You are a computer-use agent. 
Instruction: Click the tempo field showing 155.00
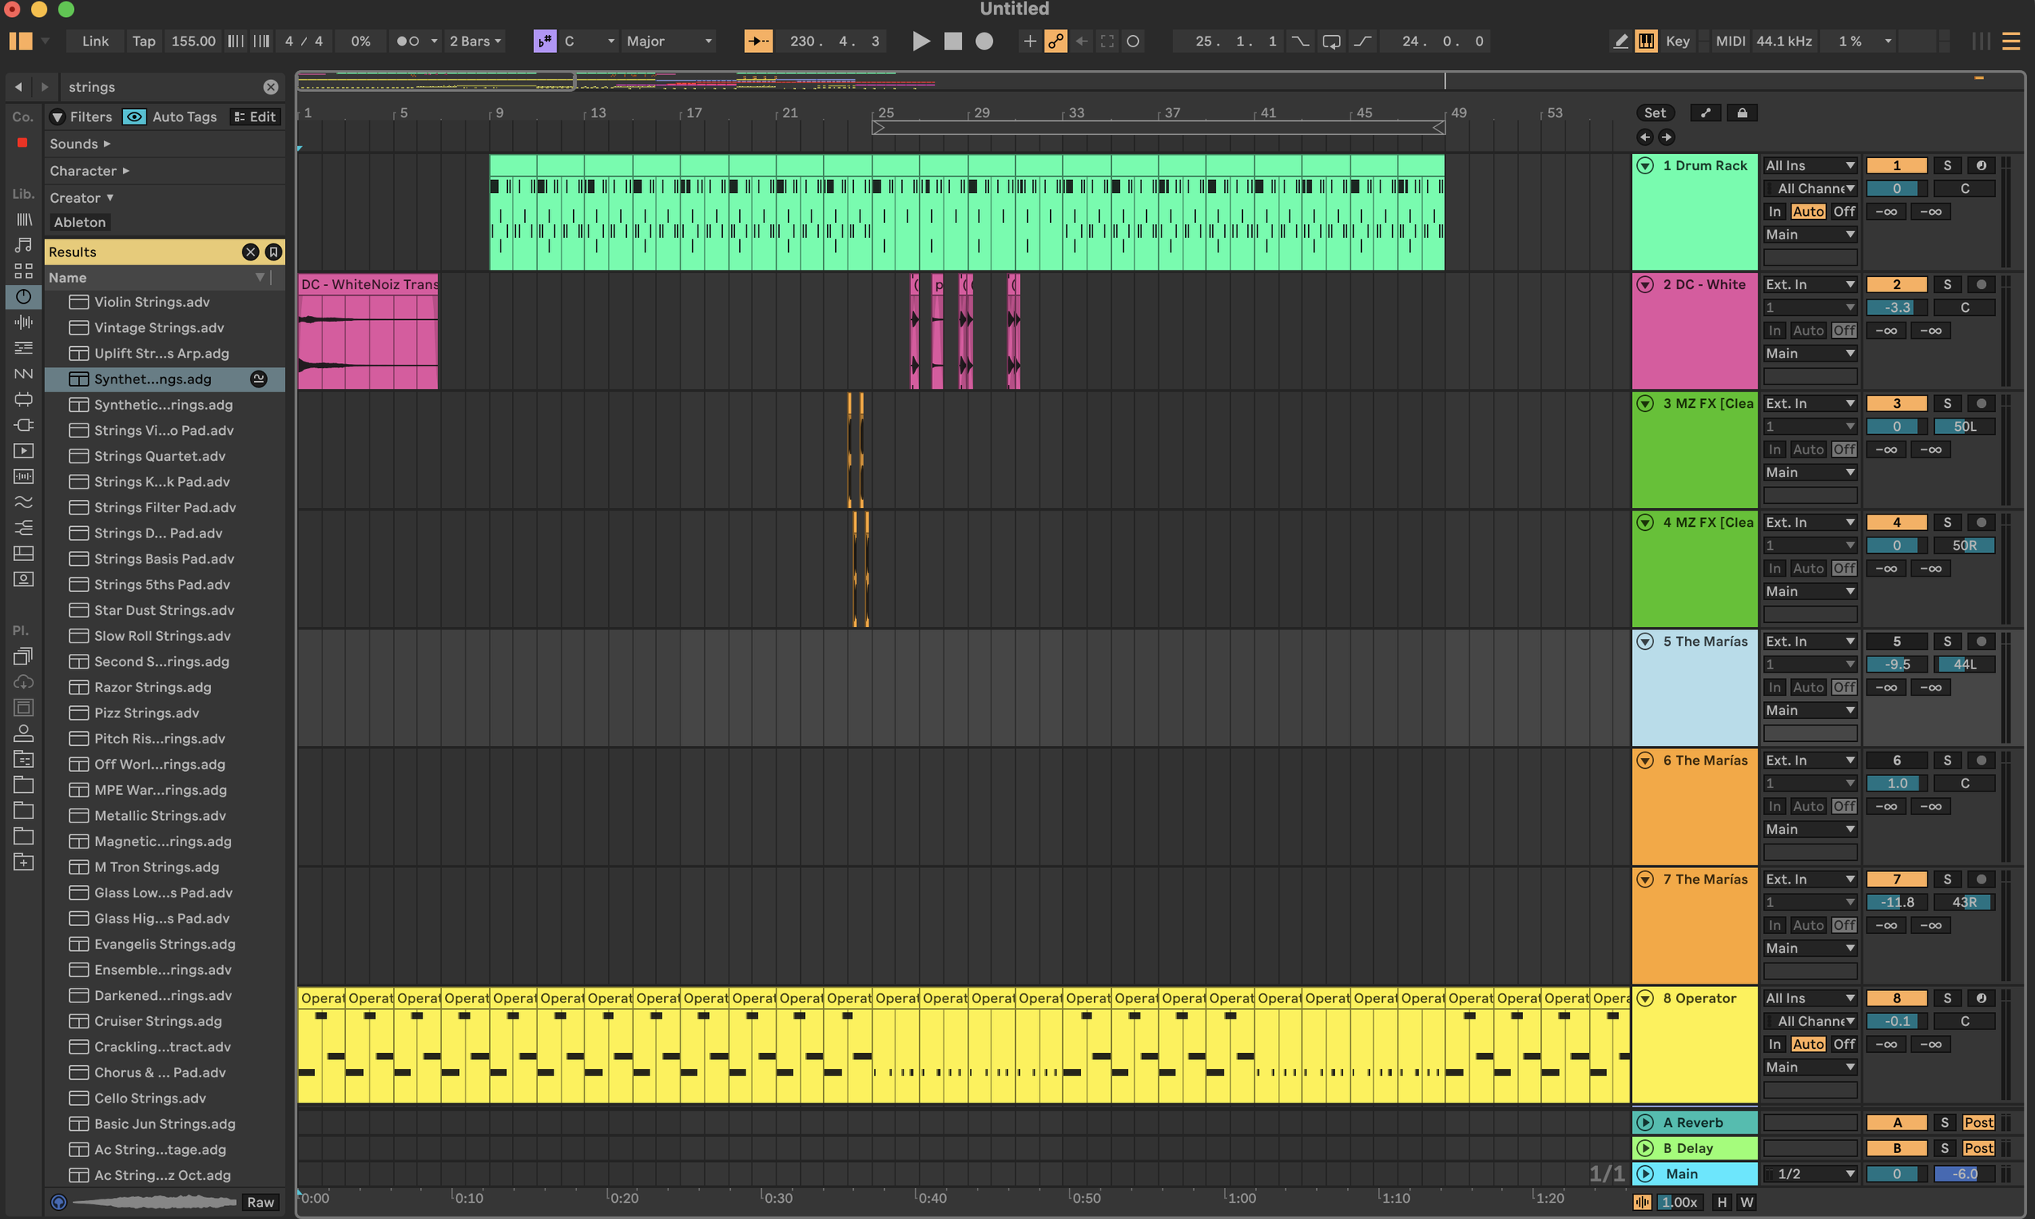tap(193, 41)
